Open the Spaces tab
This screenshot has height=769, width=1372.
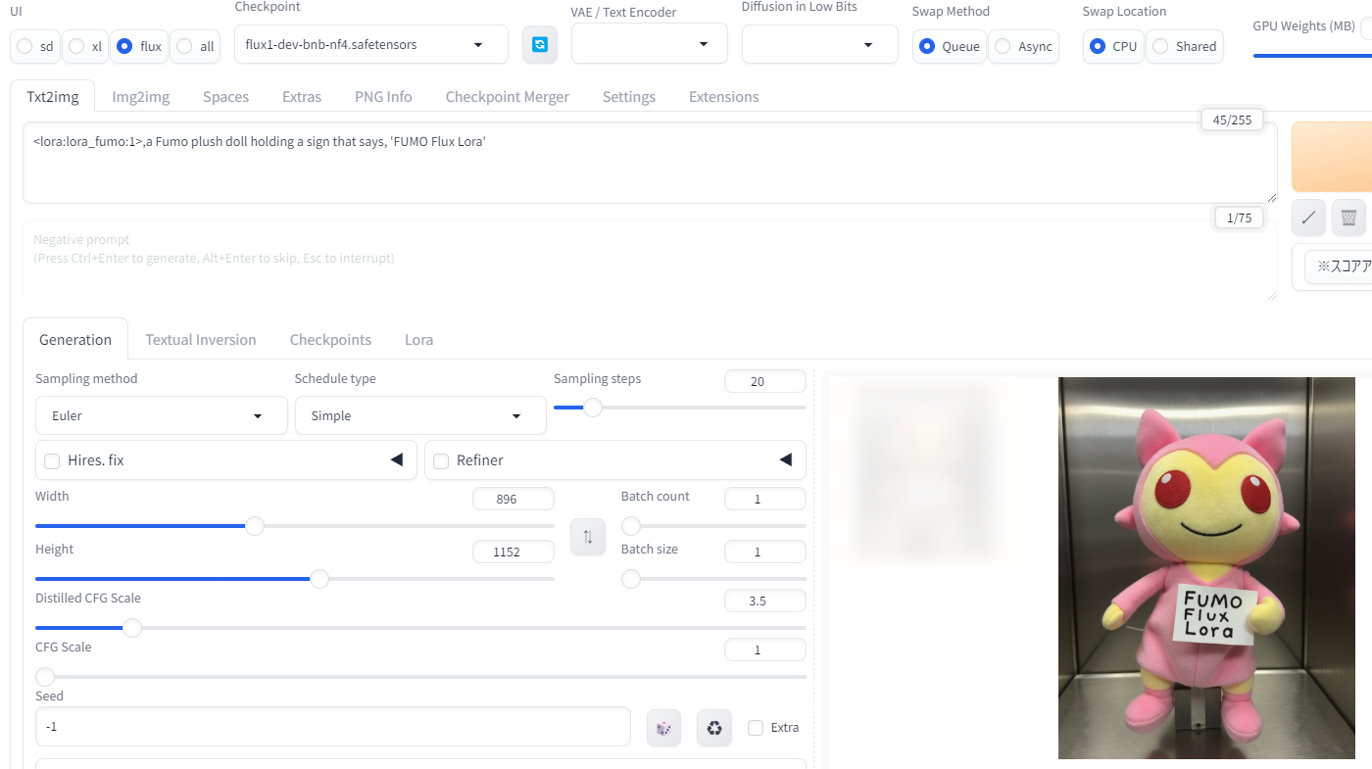click(225, 97)
